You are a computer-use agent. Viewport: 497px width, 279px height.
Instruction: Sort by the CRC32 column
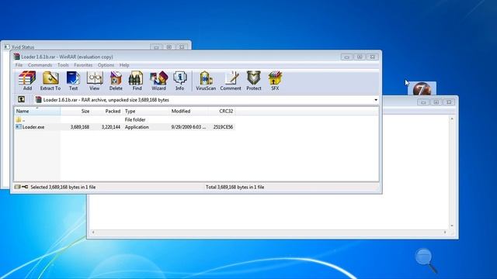222,111
